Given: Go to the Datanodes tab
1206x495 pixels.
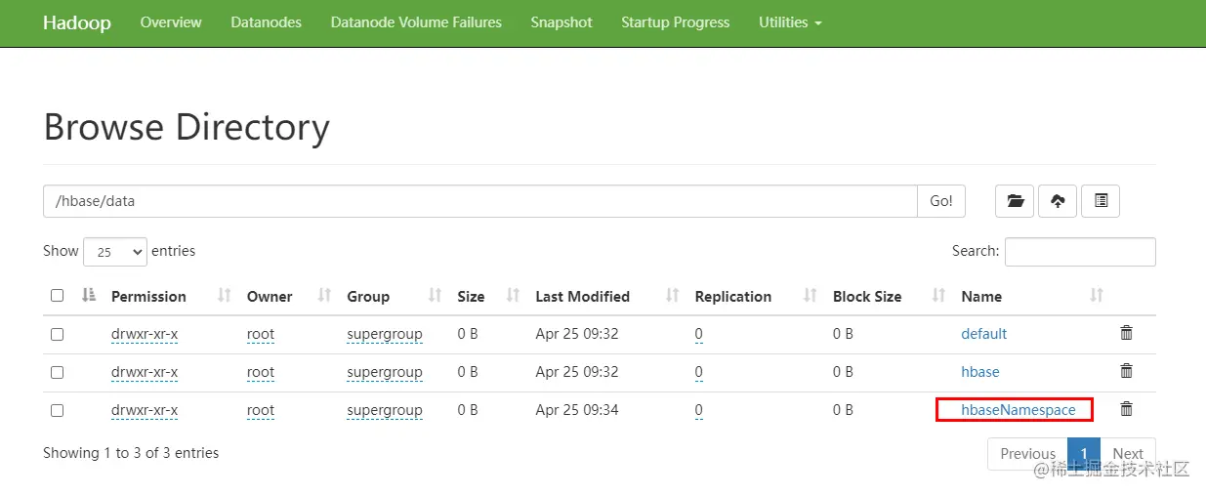Looking at the screenshot, I should [266, 22].
